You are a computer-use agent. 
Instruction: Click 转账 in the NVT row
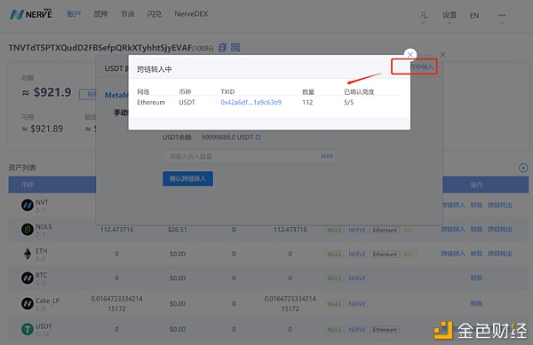(476, 205)
